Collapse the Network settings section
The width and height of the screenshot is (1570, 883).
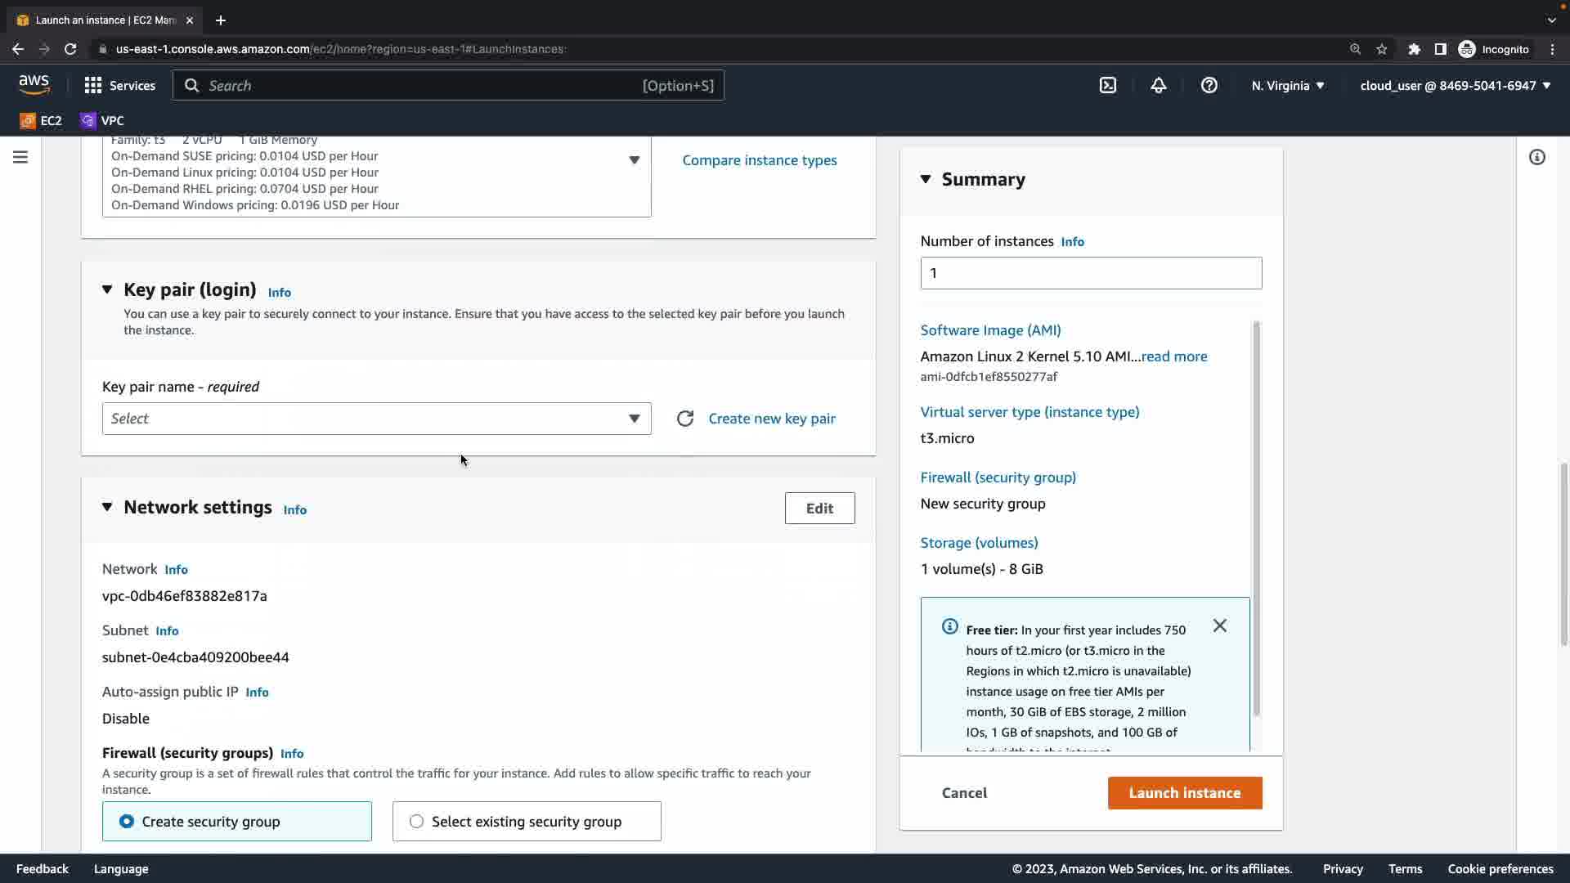[107, 507]
